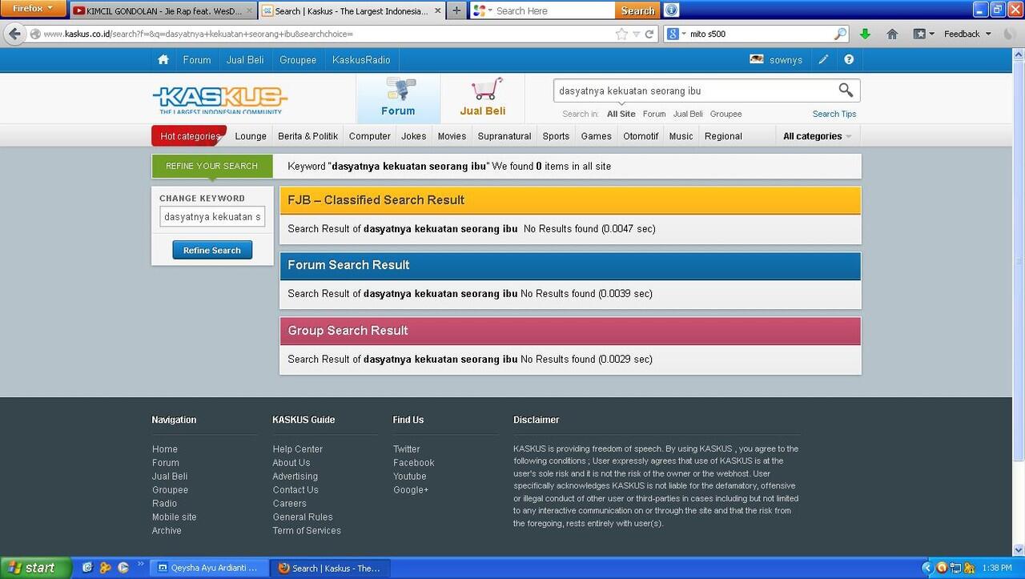
Task: Click the taskbar clock showing 1:38 PM
Action: tap(997, 568)
